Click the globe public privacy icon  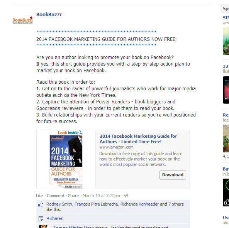[x=126, y=196]
